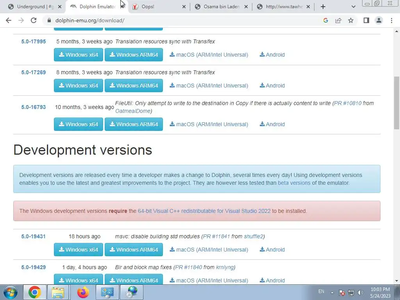Download Windows ARM64 for 5.0-16793
Screen dimensions: 400x300
point(134,124)
